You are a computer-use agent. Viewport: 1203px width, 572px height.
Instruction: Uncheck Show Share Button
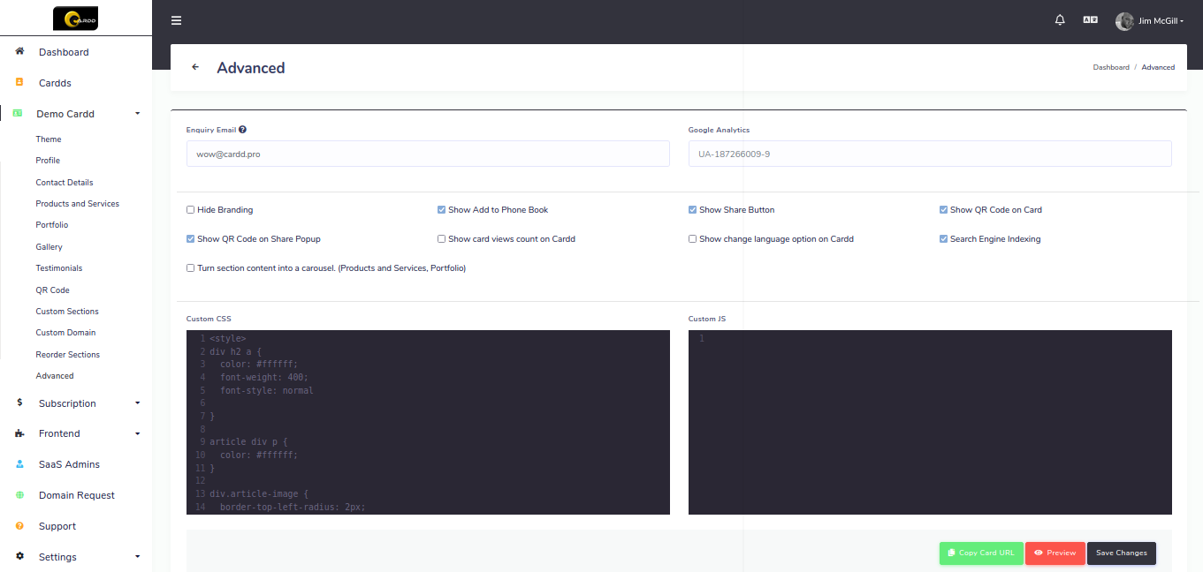tap(693, 210)
